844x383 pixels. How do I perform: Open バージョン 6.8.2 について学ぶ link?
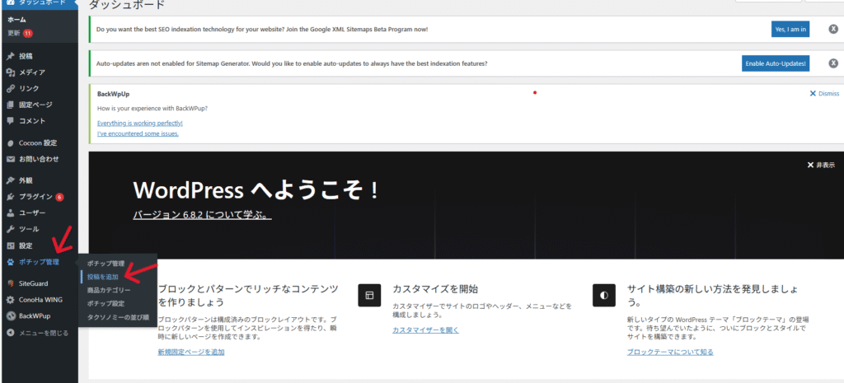[202, 215]
